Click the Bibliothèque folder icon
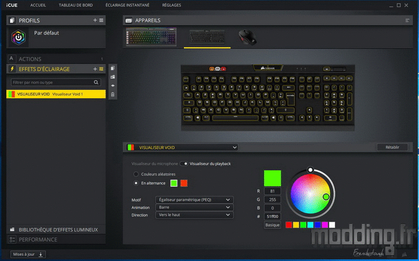Image resolution: width=419 pixels, height=261 pixels. pos(12,230)
